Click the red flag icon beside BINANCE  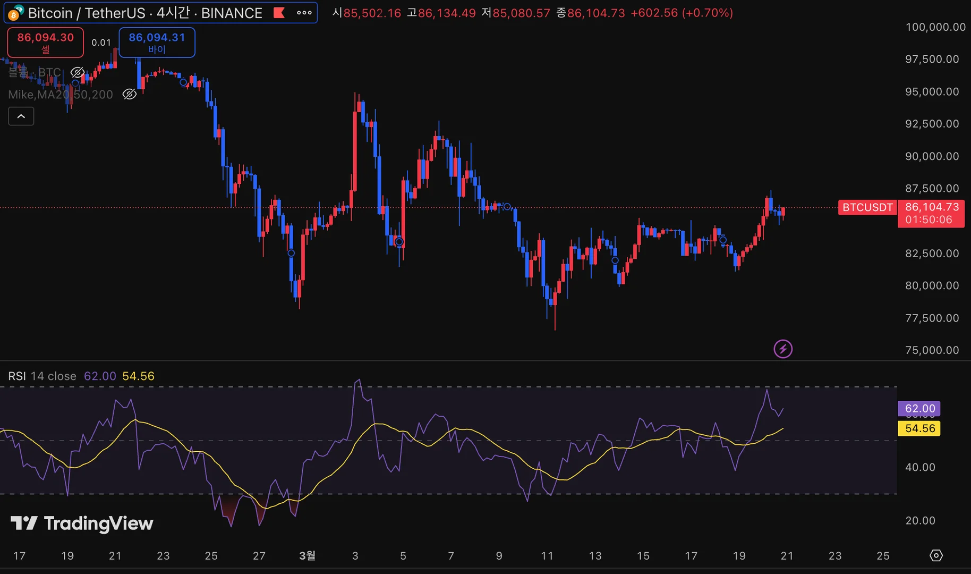[x=279, y=13]
